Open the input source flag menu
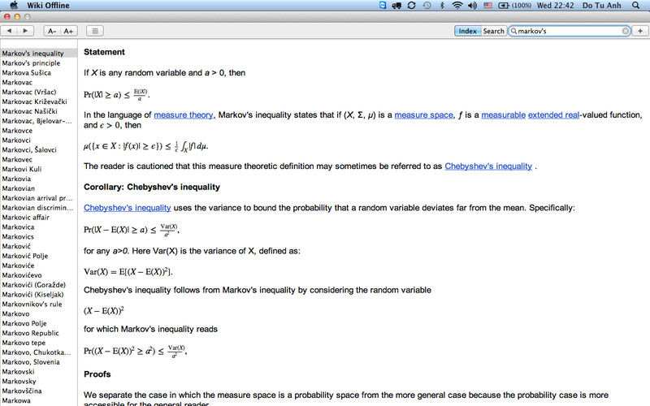The height and width of the screenshot is (406, 650). (x=488, y=6)
